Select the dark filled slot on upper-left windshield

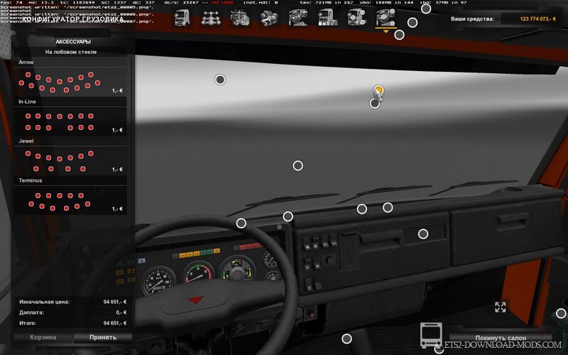[x=220, y=80]
